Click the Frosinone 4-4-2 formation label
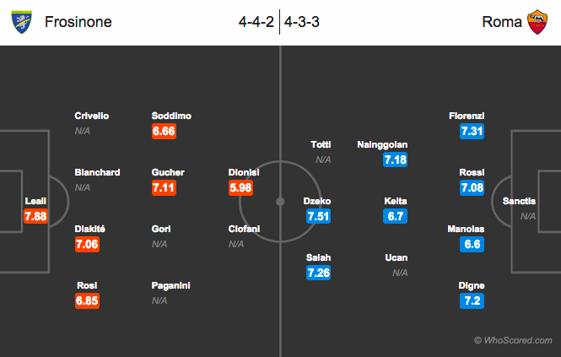 [256, 22]
